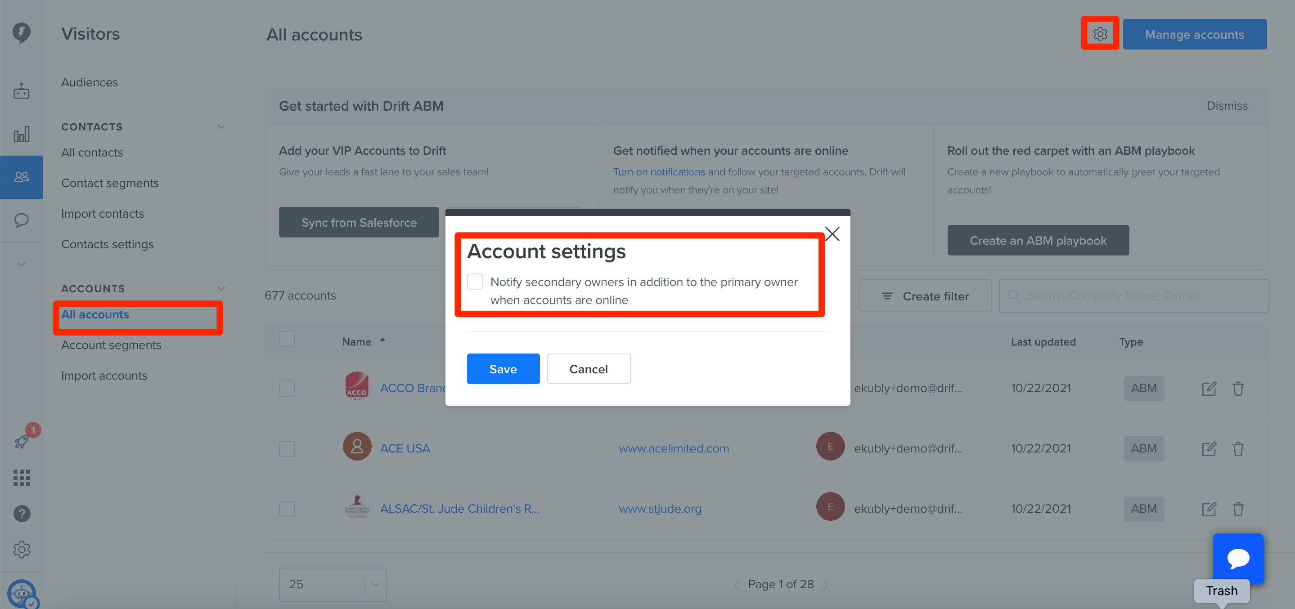
Task: Open the www.acelimited.com link
Action: click(x=674, y=449)
